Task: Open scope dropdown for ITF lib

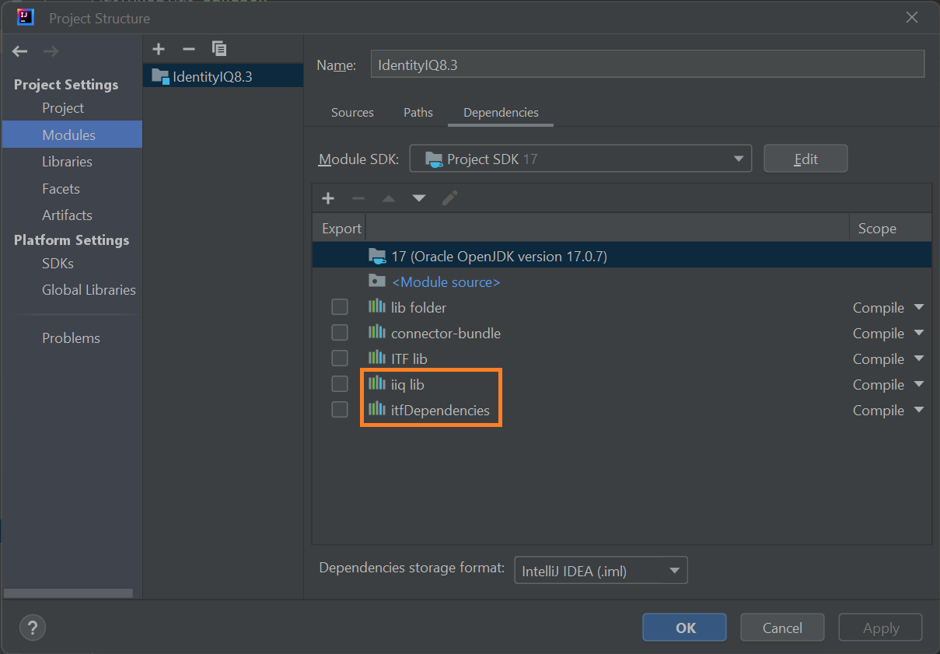Action: (919, 358)
